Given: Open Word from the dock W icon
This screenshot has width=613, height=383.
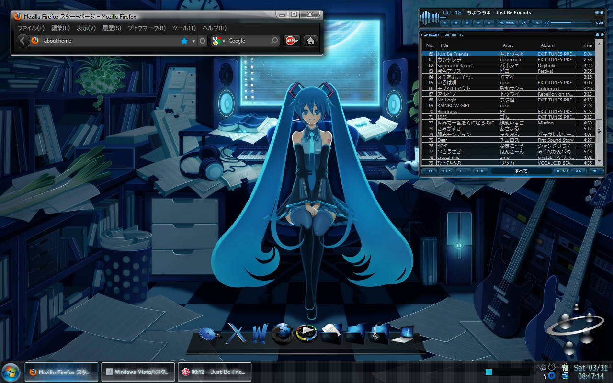Looking at the screenshot, I should point(260,333).
